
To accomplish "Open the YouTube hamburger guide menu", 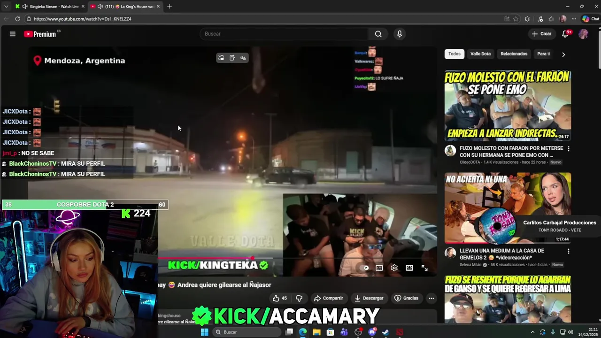I will (13, 34).
